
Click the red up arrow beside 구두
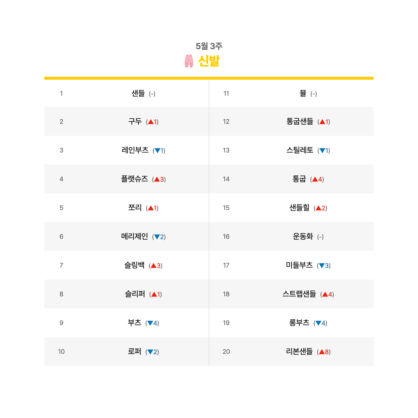click(151, 122)
